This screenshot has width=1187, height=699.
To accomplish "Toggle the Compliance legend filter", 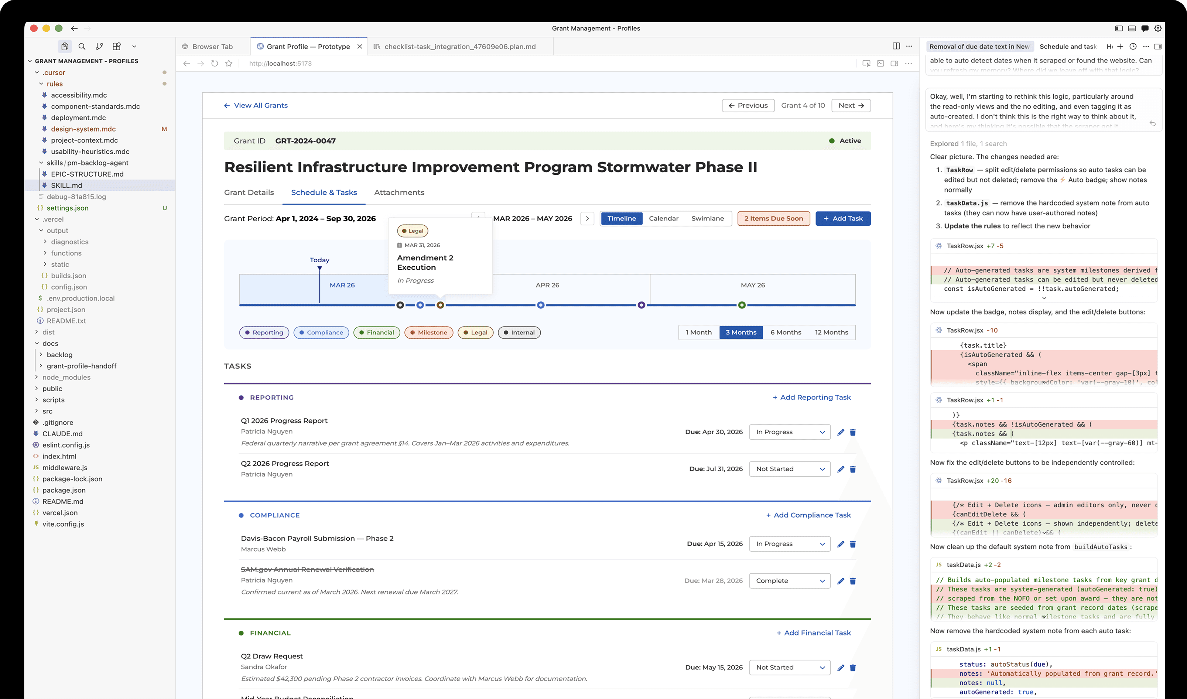I will 321,332.
